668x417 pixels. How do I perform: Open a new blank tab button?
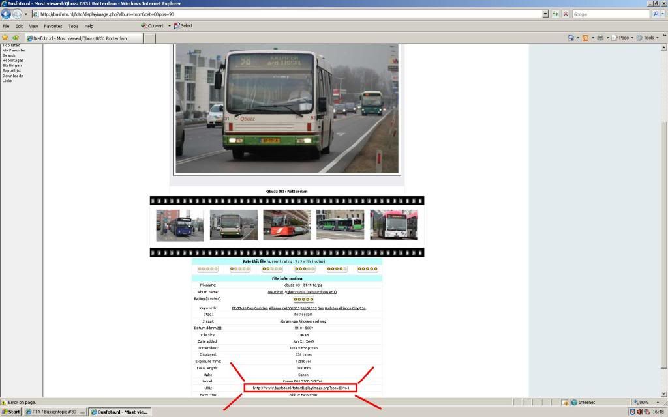point(149,38)
